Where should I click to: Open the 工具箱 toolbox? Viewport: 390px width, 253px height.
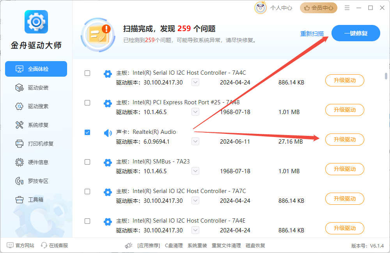pos(36,200)
